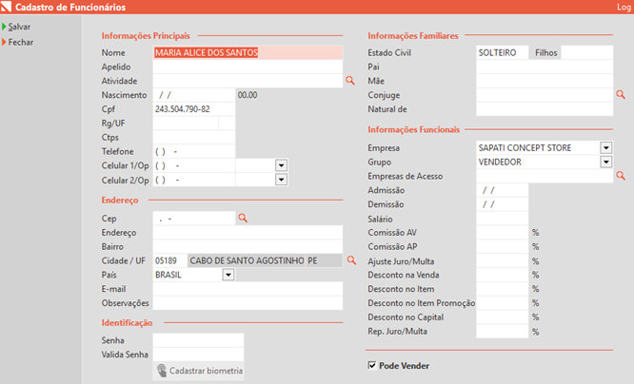Click the Admissão date field
Viewport: 634px width, 384px height.
(503, 190)
